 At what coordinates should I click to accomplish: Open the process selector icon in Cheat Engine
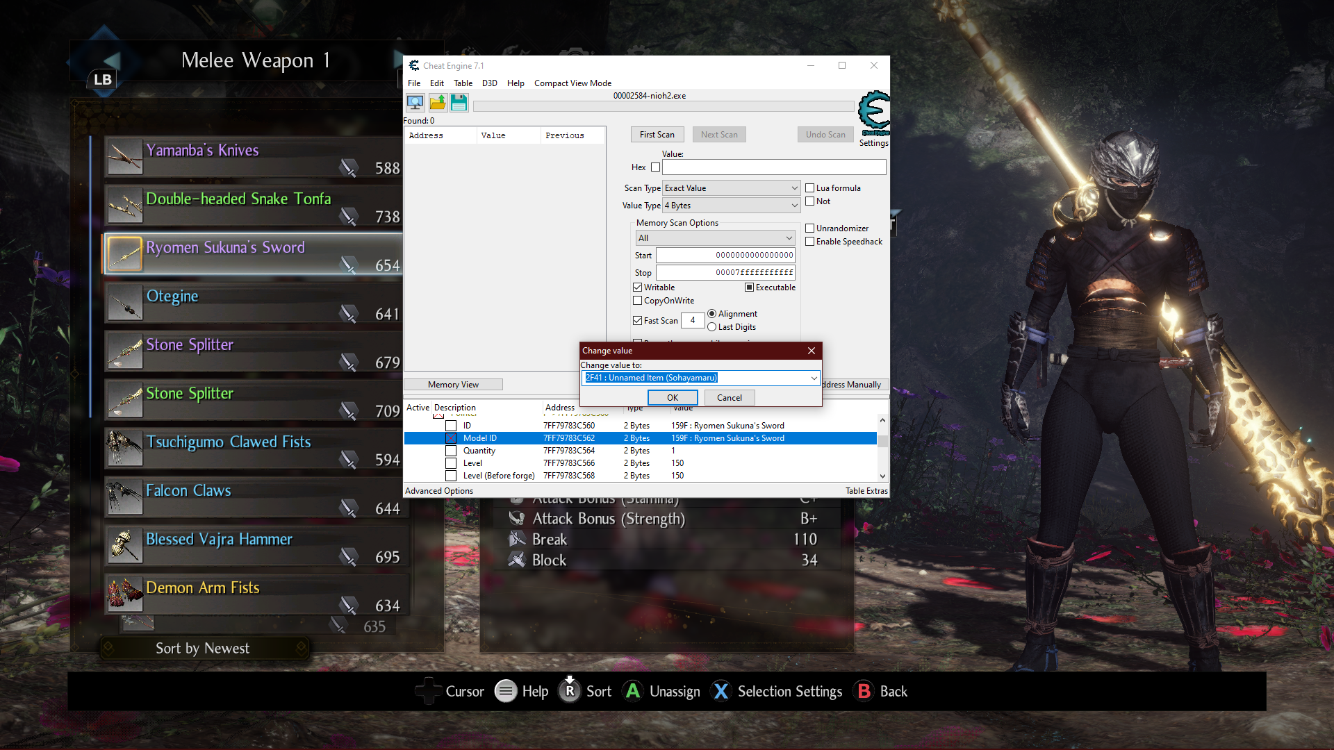pyautogui.click(x=415, y=103)
